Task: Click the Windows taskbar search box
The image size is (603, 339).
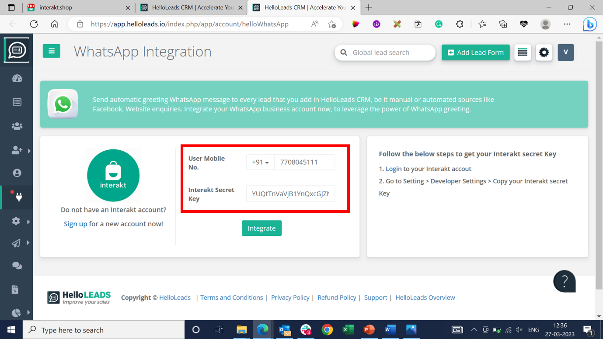Action: [x=104, y=330]
